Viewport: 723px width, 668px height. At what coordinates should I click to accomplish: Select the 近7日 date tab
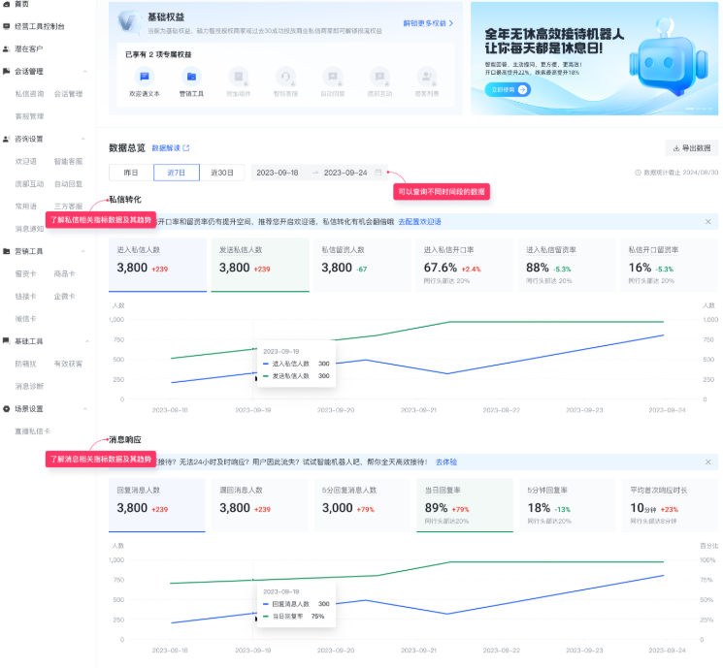pyautogui.click(x=176, y=173)
